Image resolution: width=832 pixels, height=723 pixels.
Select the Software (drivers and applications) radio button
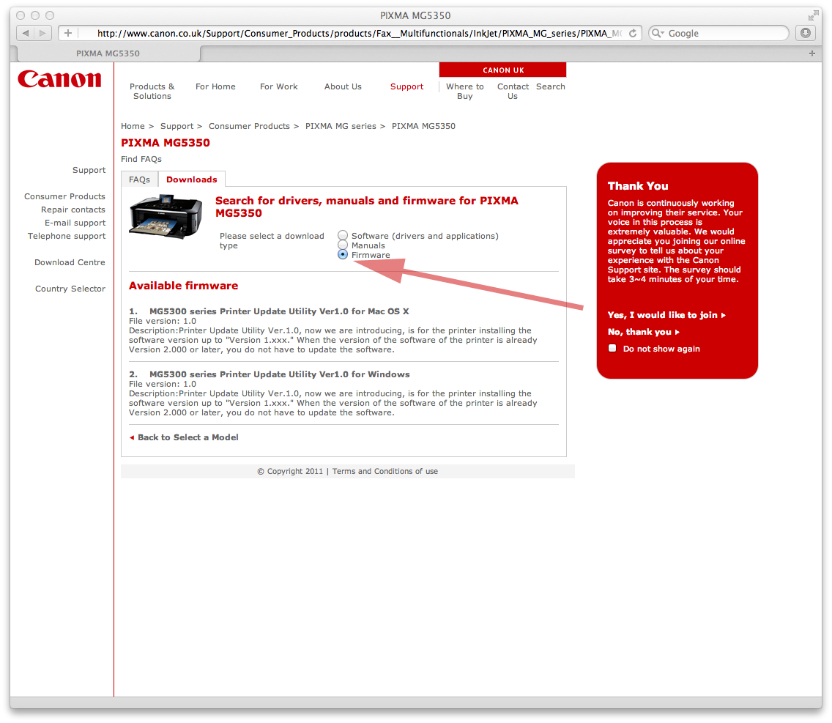coord(343,235)
